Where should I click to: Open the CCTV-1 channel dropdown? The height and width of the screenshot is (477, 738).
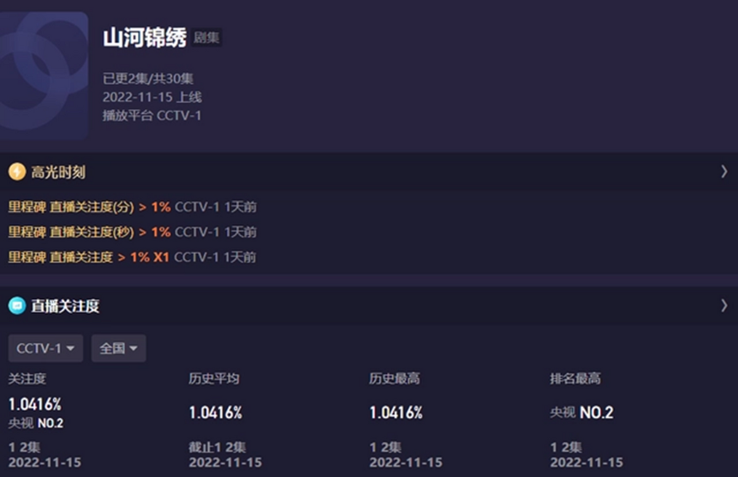tap(46, 348)
